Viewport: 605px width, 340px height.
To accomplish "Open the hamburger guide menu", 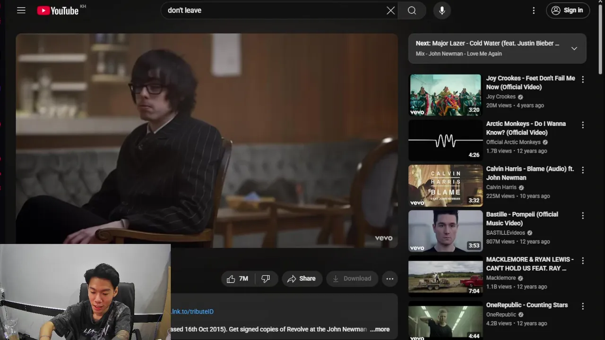I will click(x=21, y=10).
